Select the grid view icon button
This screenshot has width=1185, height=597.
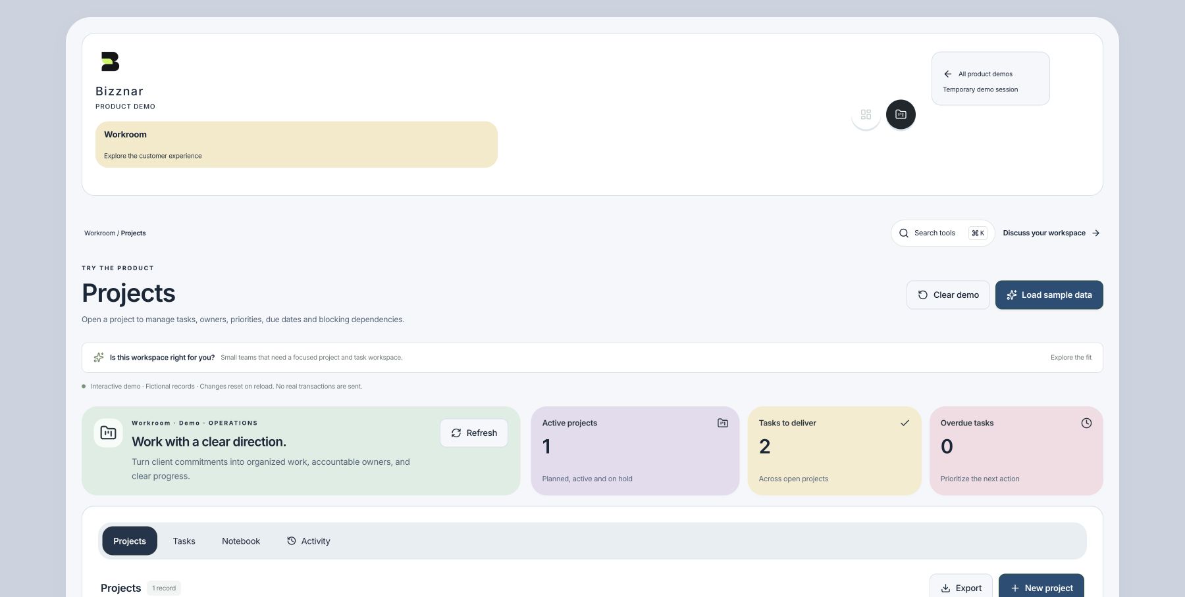click(x=866, y=114)
